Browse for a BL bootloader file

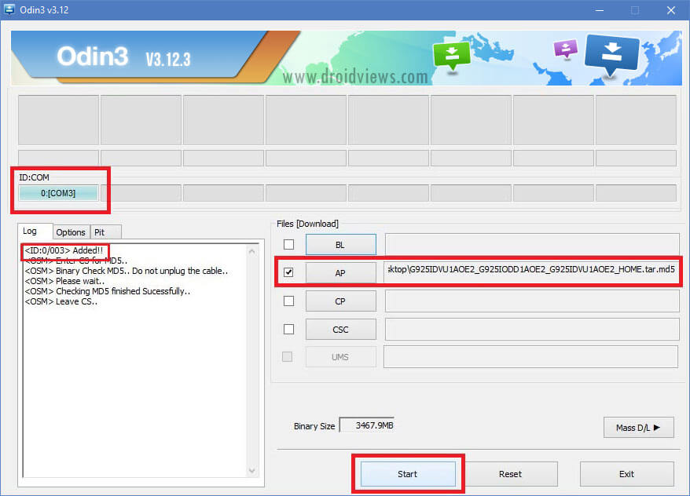point(340,245)
